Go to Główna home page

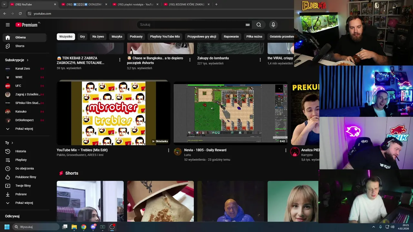25,37
